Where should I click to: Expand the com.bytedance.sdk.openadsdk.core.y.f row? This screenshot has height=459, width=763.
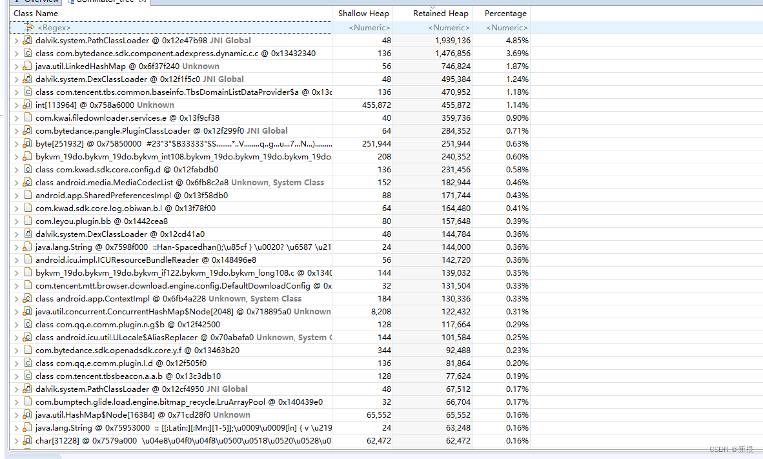pos(16,350)
